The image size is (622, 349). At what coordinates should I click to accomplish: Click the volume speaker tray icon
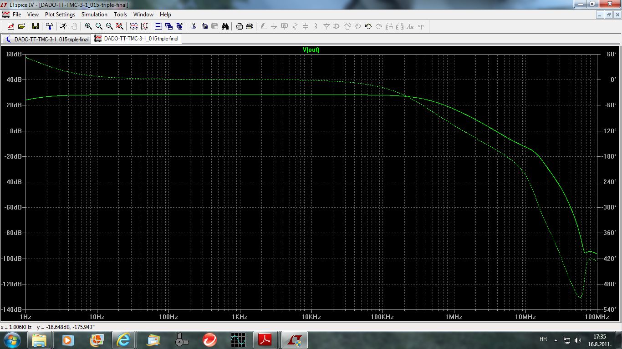[578, 339]
